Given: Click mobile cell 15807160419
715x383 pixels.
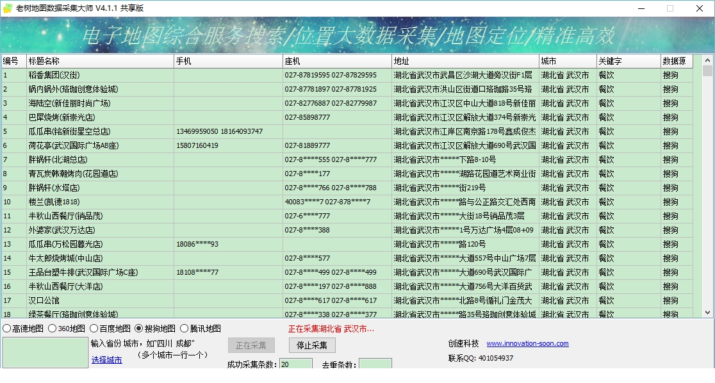Looking at the screenshot, I should (228, 146).
